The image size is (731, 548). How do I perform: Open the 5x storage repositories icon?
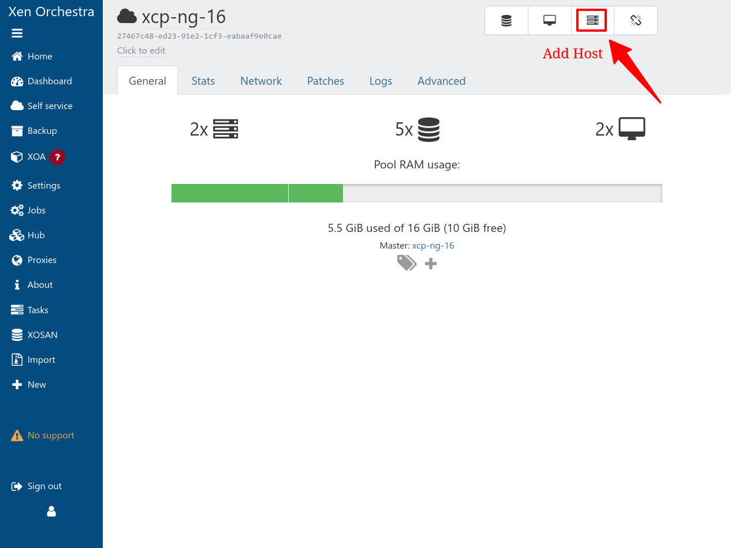pos(428,129)
